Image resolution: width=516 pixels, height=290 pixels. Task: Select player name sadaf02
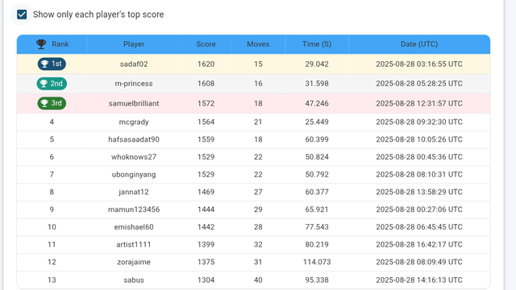coord(134,64)
